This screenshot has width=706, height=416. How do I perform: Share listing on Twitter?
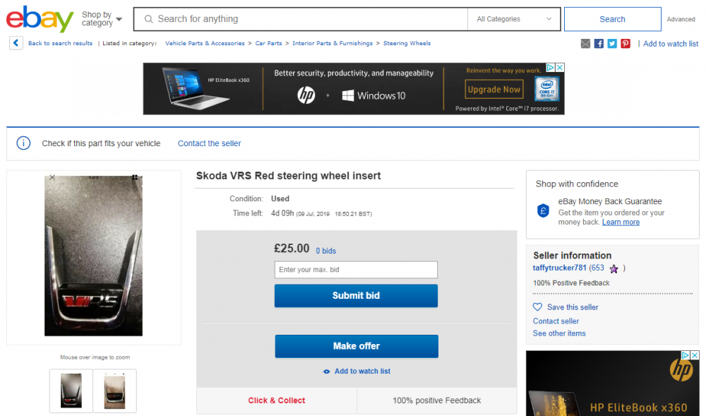(612, 44)
